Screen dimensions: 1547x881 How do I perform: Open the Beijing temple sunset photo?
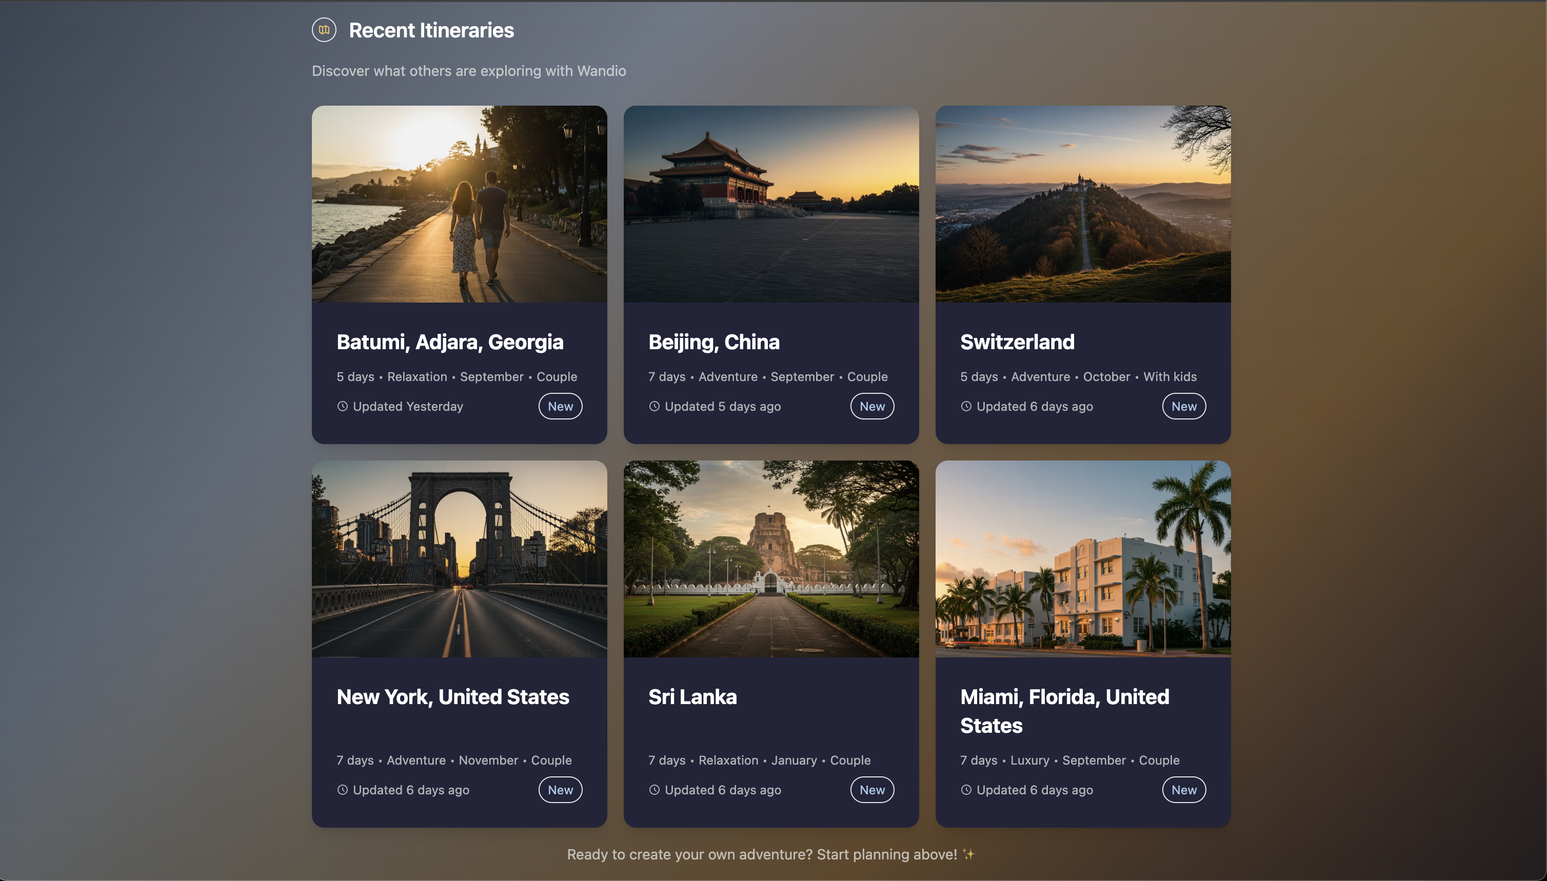pos(771,204)
